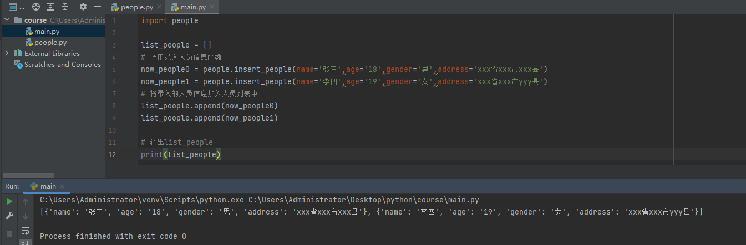This screenshot has height=245, width=746.
Task: Click the Scratches and Consoles clock icon
Action: [19, 65]
